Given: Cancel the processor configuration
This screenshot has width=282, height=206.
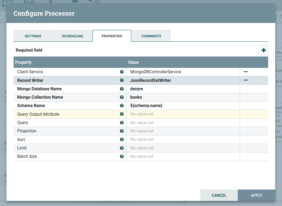Looking at the screenshot, I should pos(219,195).
